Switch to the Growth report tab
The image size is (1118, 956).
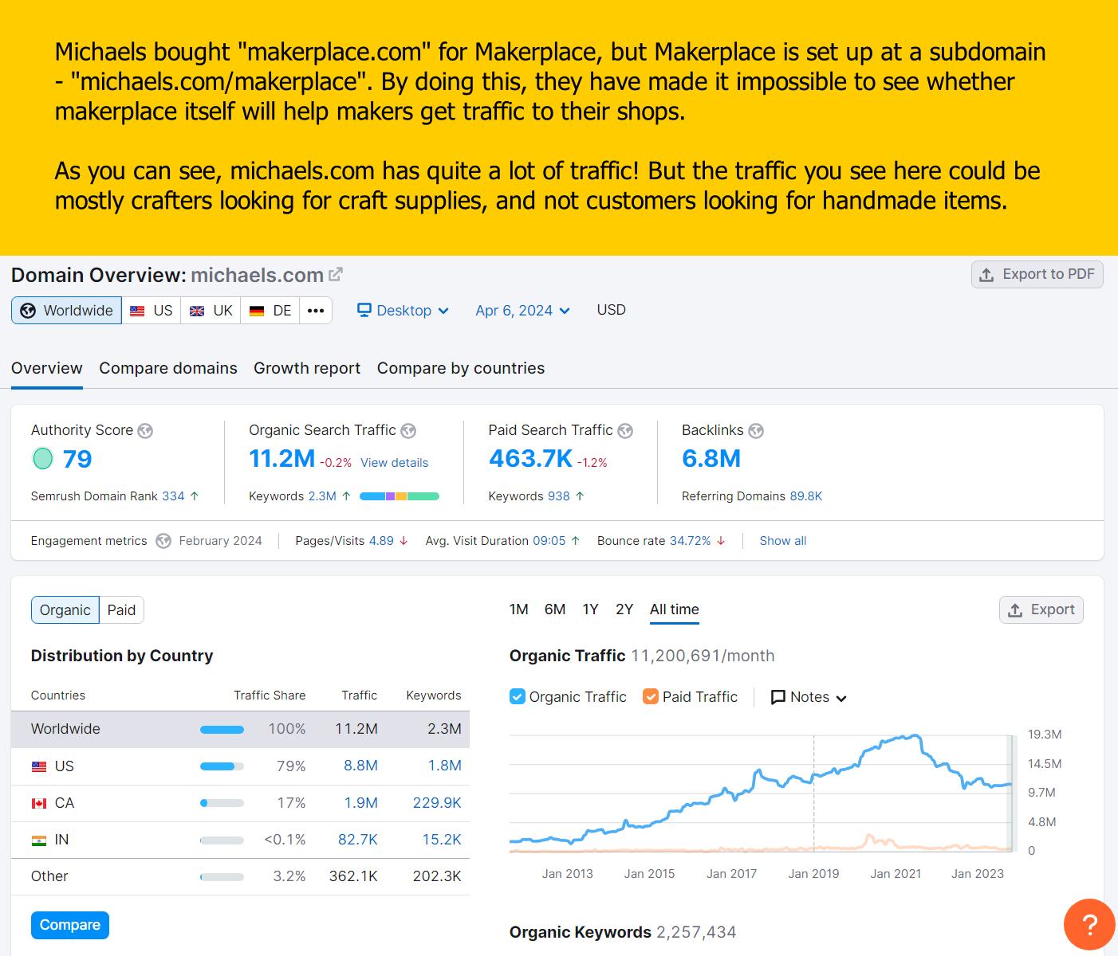coord(306,368)
